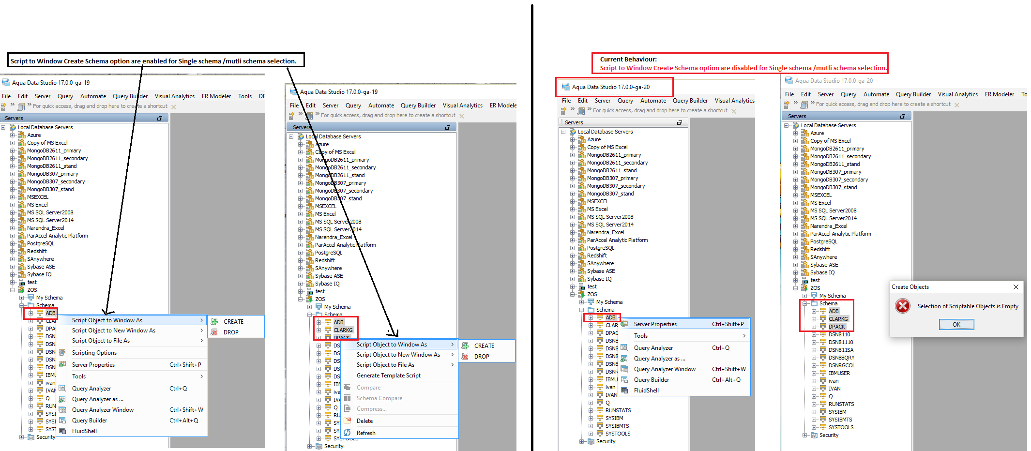Click DROP icon in second window's submenu
This screenshot has height=451, width=1031.
pos(465,356)
